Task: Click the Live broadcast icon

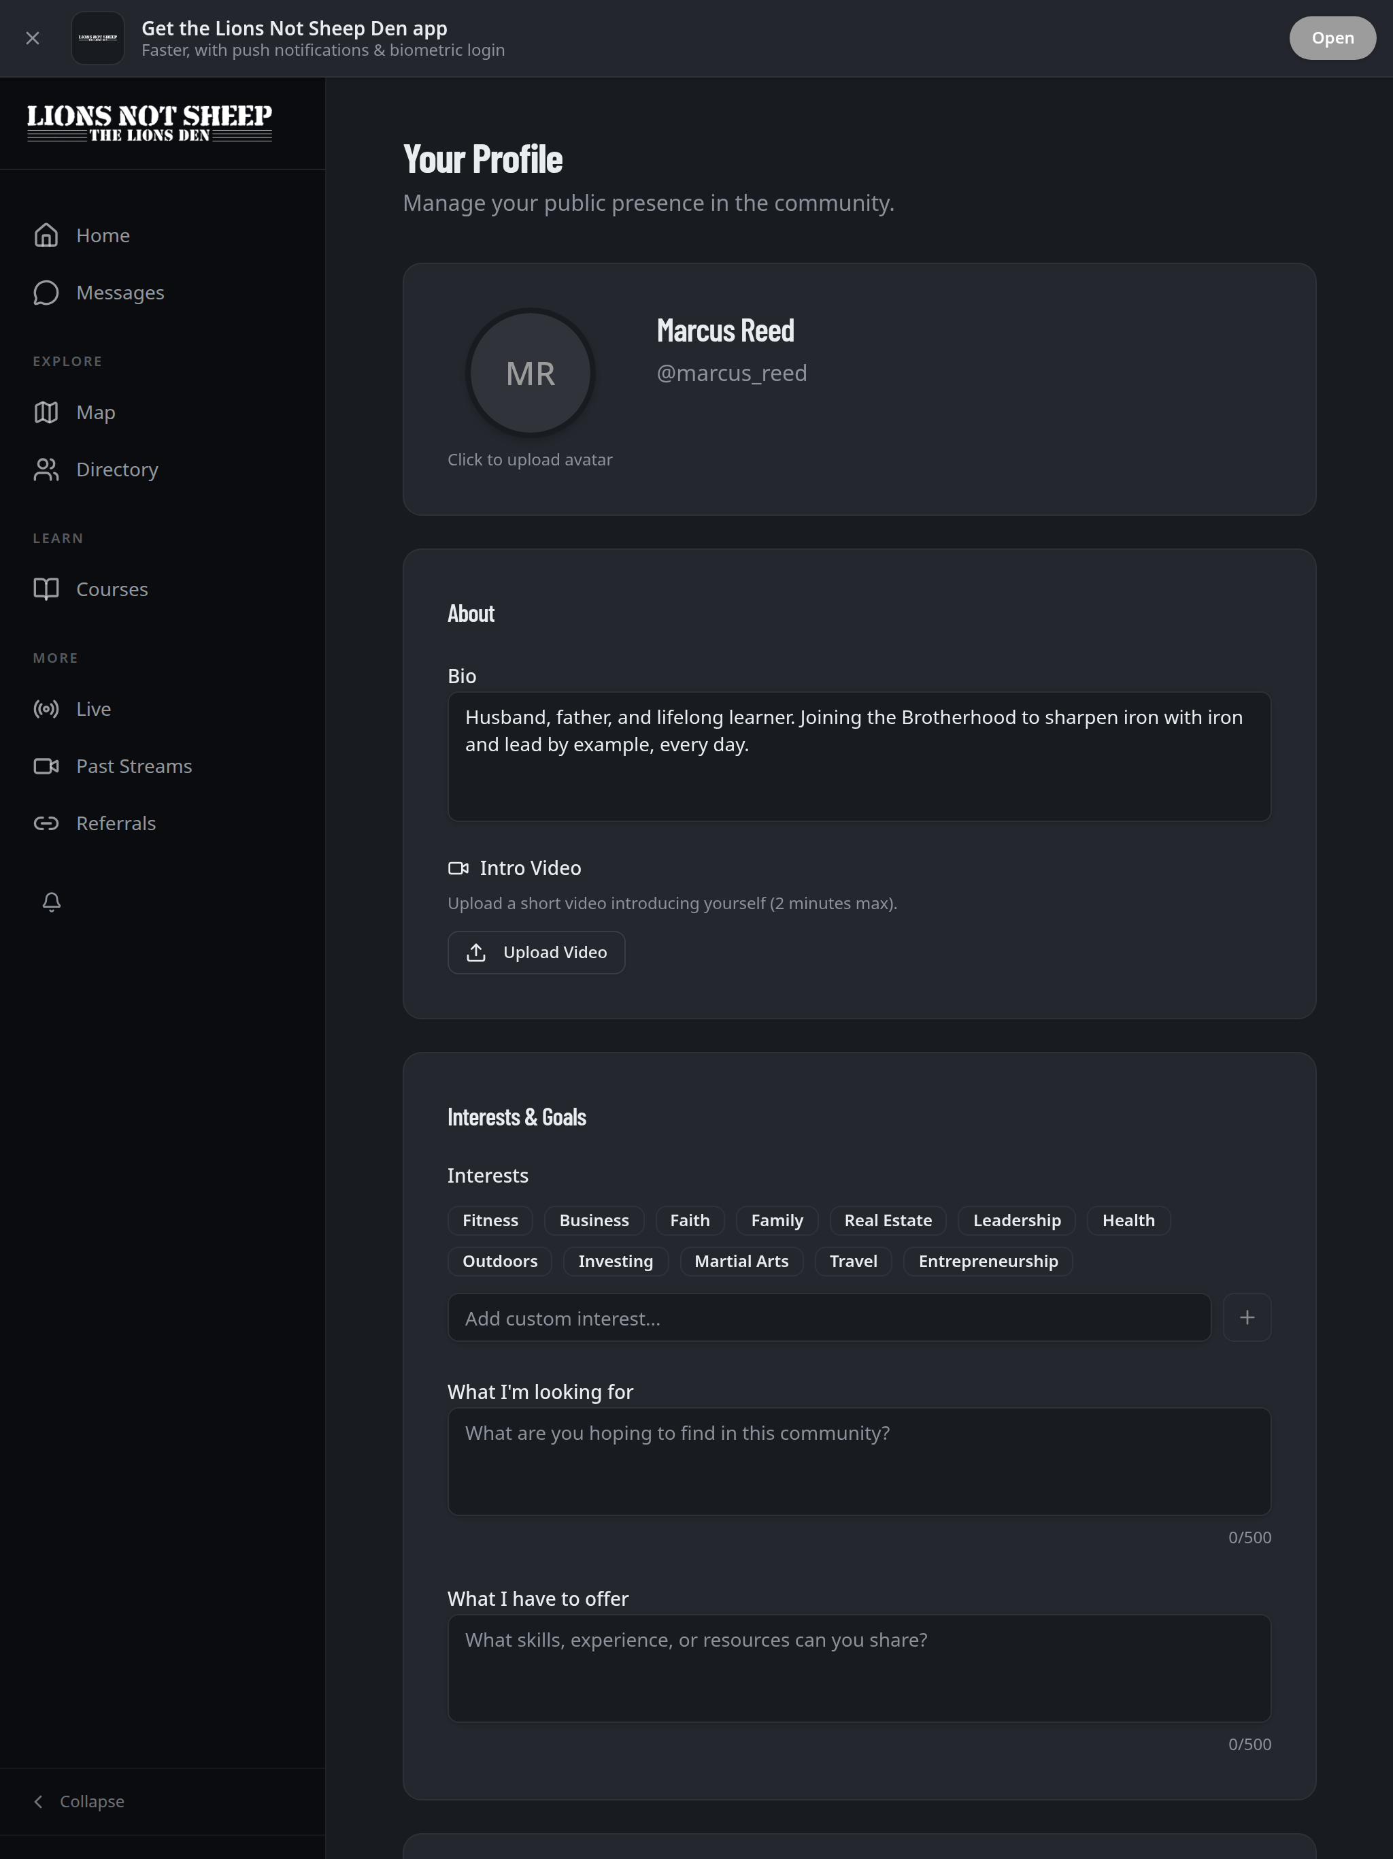Action: (x=46, y=709)
